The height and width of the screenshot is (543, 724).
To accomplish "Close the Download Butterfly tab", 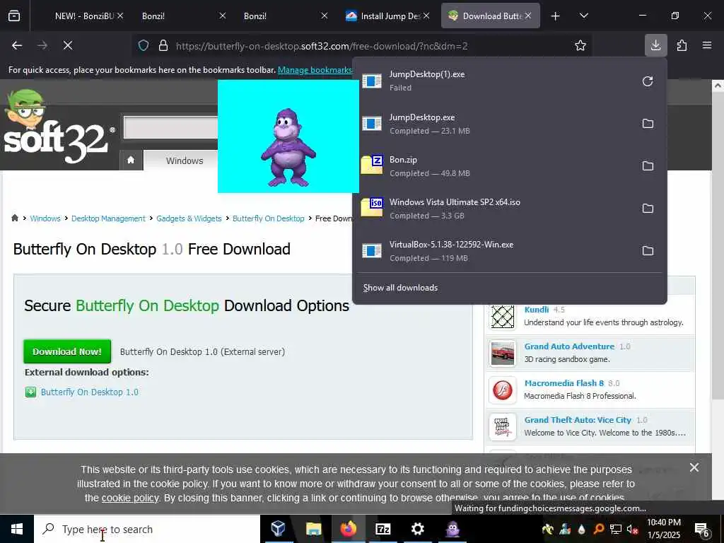I will [528, 16].
